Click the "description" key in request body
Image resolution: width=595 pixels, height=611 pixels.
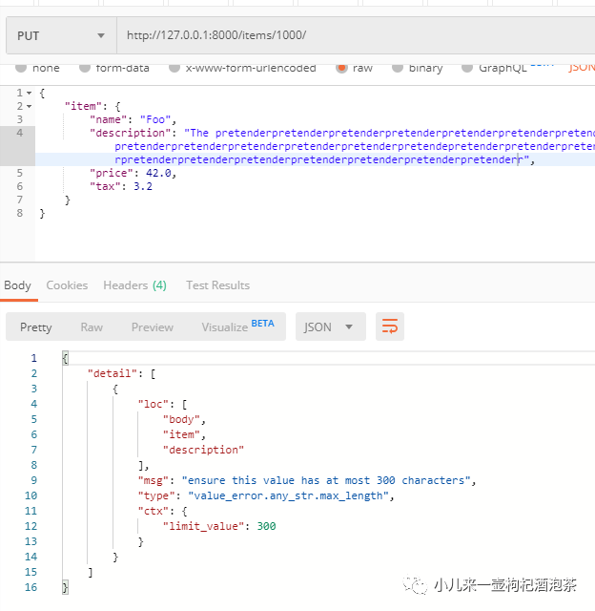131,133
